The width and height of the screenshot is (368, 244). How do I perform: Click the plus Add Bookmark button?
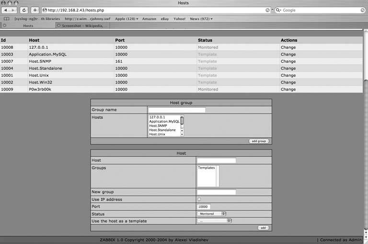[35, 10]
